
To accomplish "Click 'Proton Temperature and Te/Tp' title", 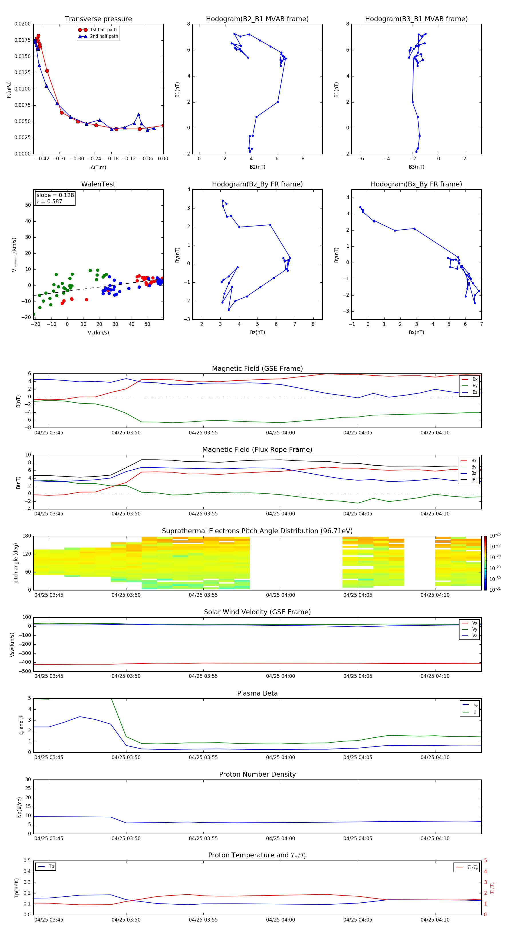I will point(257,855).
